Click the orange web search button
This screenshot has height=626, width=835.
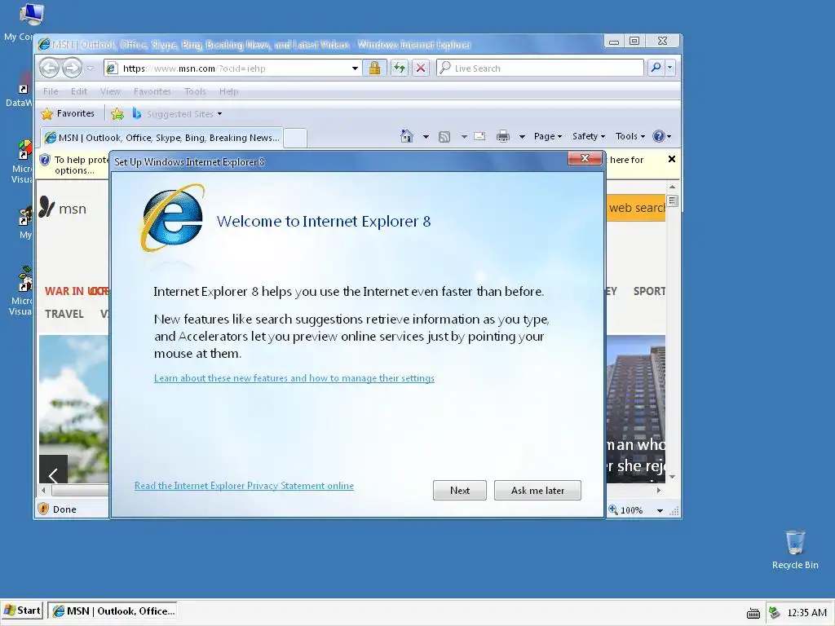tap(636, 208)
